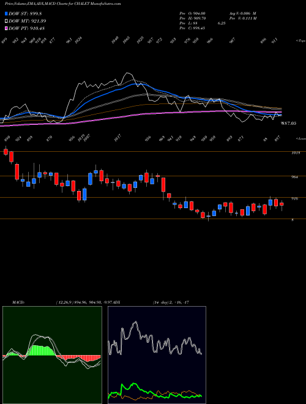Click the last red candlestick at chart end
The image size is (306, 404).
click(282, 204)
